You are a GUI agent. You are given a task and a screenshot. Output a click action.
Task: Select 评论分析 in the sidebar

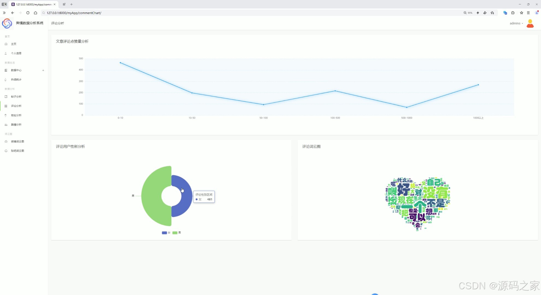click(x=16, y=106)
